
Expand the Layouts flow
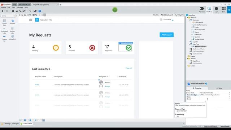tap(189, 42)
